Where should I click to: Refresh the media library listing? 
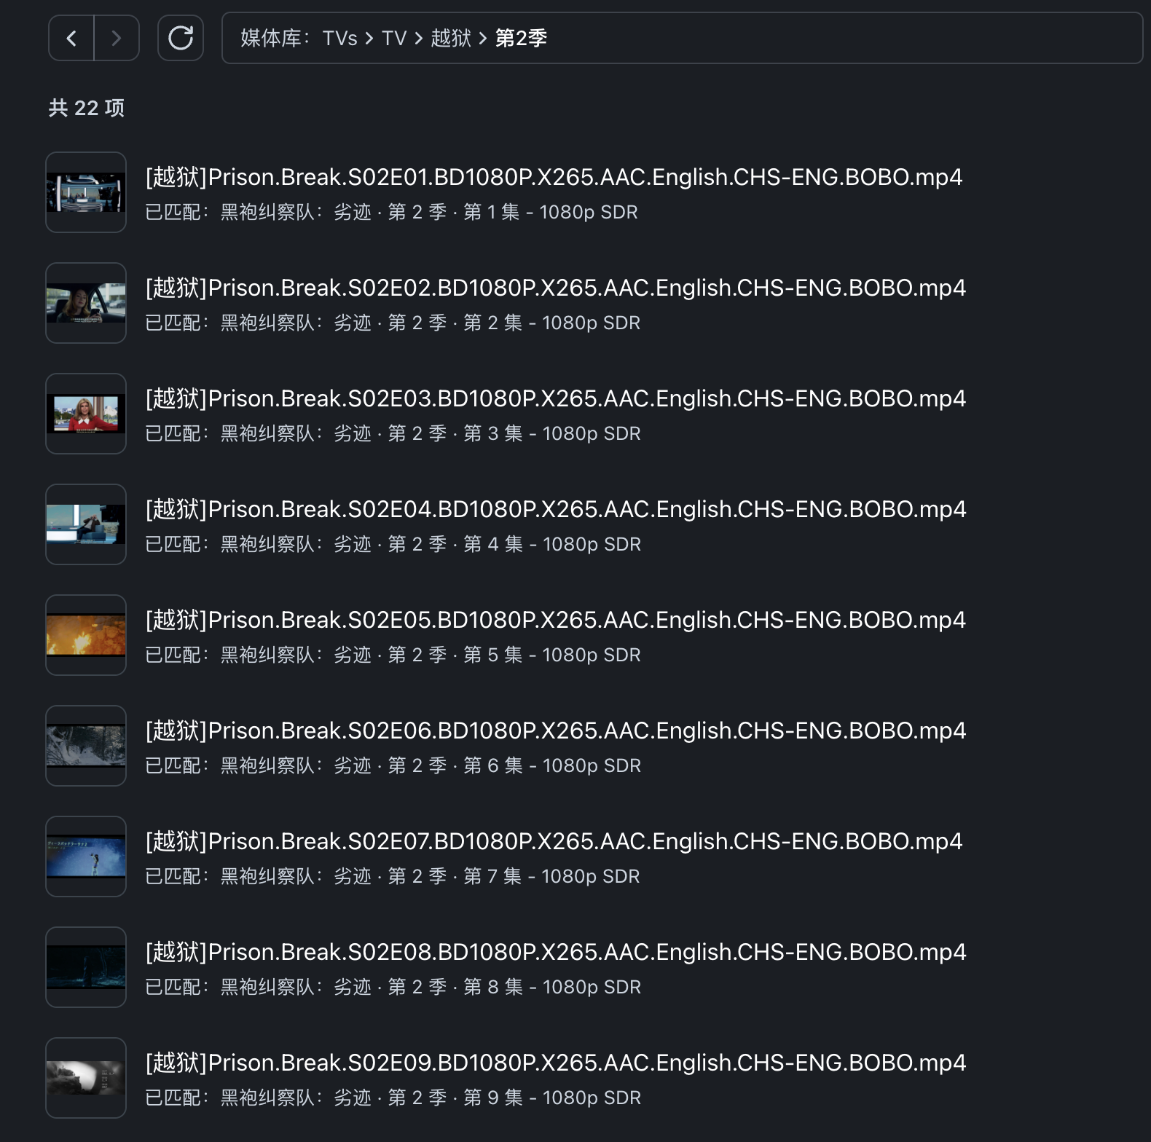[181, 38]
